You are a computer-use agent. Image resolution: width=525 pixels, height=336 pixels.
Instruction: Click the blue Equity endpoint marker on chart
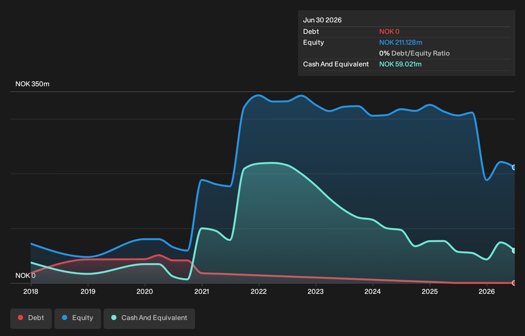tap(514, 167)
